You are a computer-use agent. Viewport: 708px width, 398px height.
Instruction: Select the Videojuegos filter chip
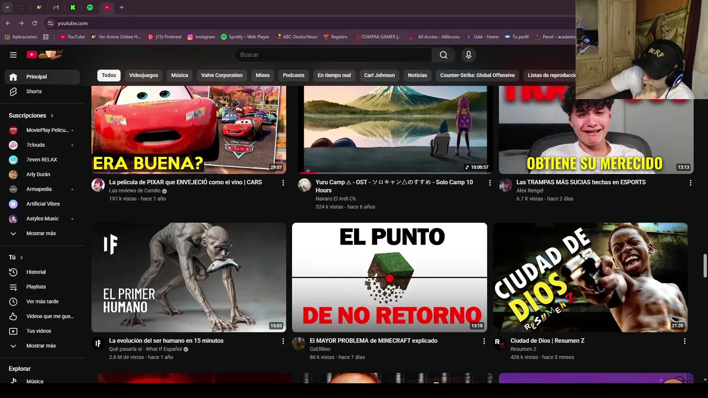click(x=143, y=75)
